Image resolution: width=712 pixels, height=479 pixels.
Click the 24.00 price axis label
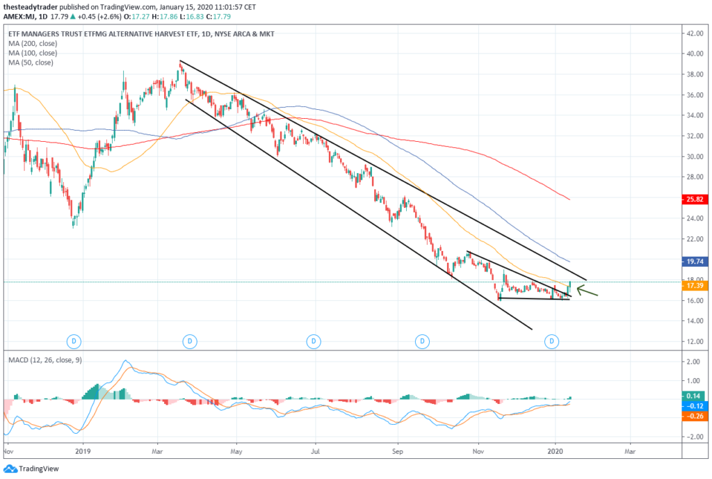click(695, 218)
